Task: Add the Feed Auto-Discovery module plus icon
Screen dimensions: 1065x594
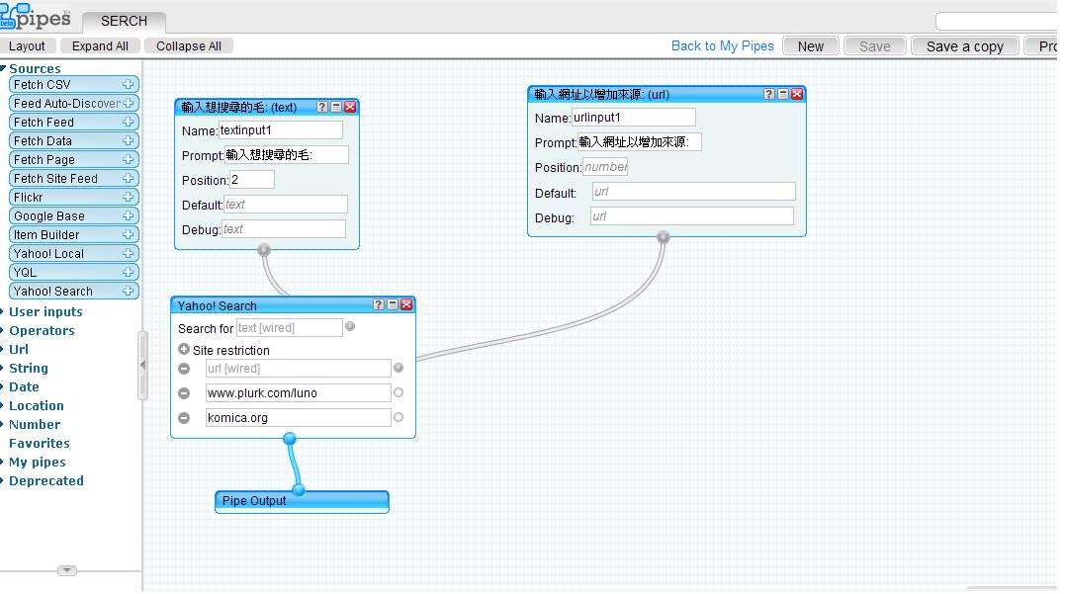Action: tap(128, 103)
